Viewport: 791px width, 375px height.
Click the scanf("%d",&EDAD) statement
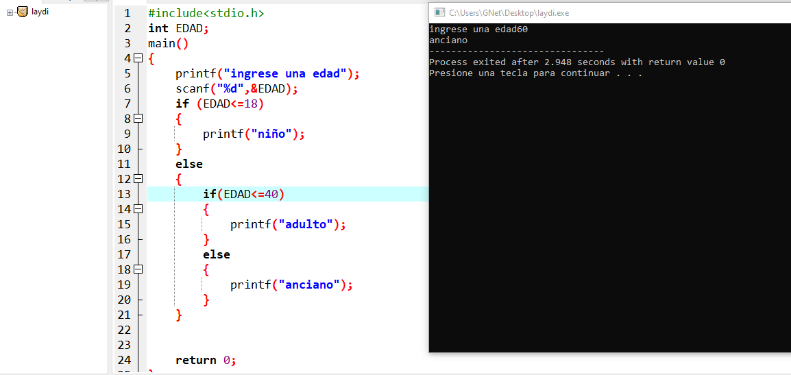(x=237, y=89)
